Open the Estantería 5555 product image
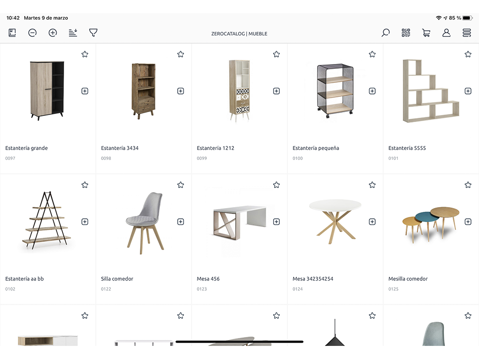Screen dimensions: 479x359 (431, 91)
